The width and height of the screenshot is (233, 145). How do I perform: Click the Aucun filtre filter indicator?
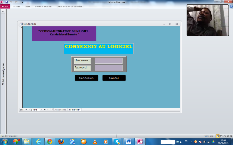[x=59, y=110]
